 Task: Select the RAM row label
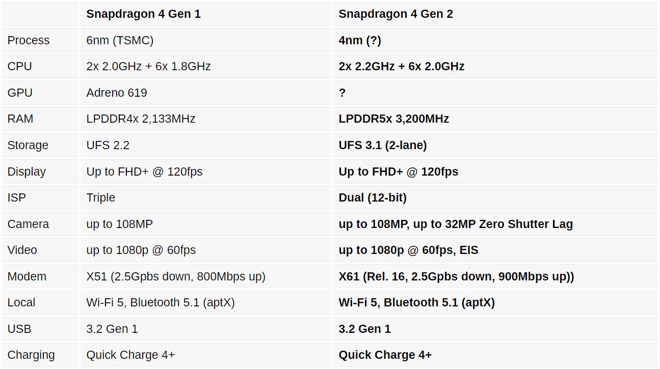tap(20, 119)
